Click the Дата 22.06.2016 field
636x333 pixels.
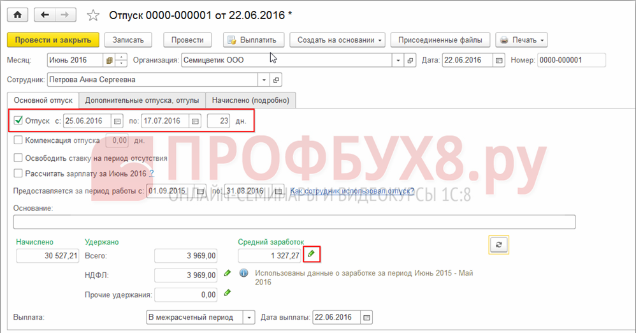click(x=468, y=60)
